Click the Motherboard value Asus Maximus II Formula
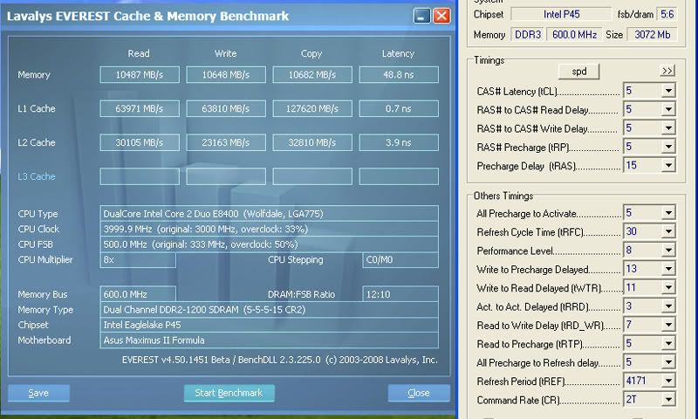This screenshot has height=419, width=698. click(x=269, y=340)
